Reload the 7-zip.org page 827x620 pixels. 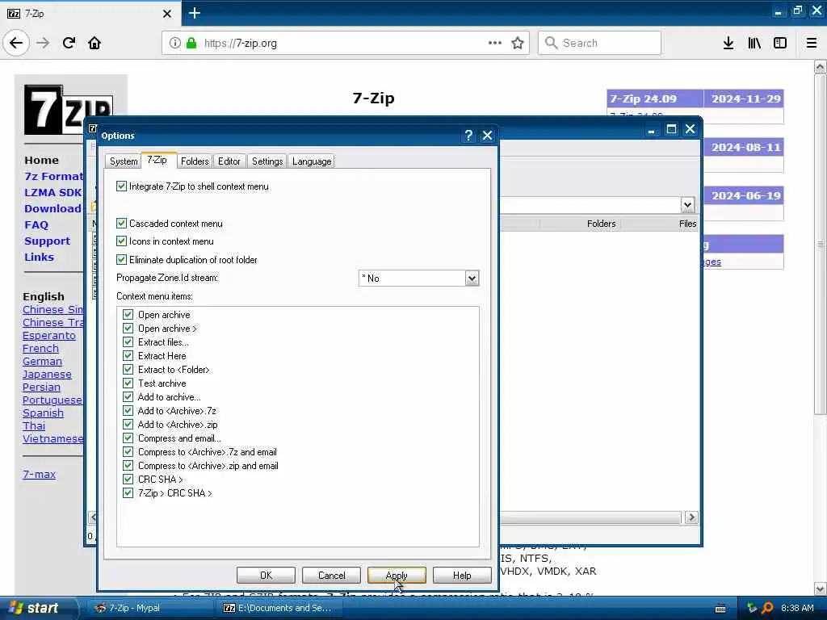69,43
